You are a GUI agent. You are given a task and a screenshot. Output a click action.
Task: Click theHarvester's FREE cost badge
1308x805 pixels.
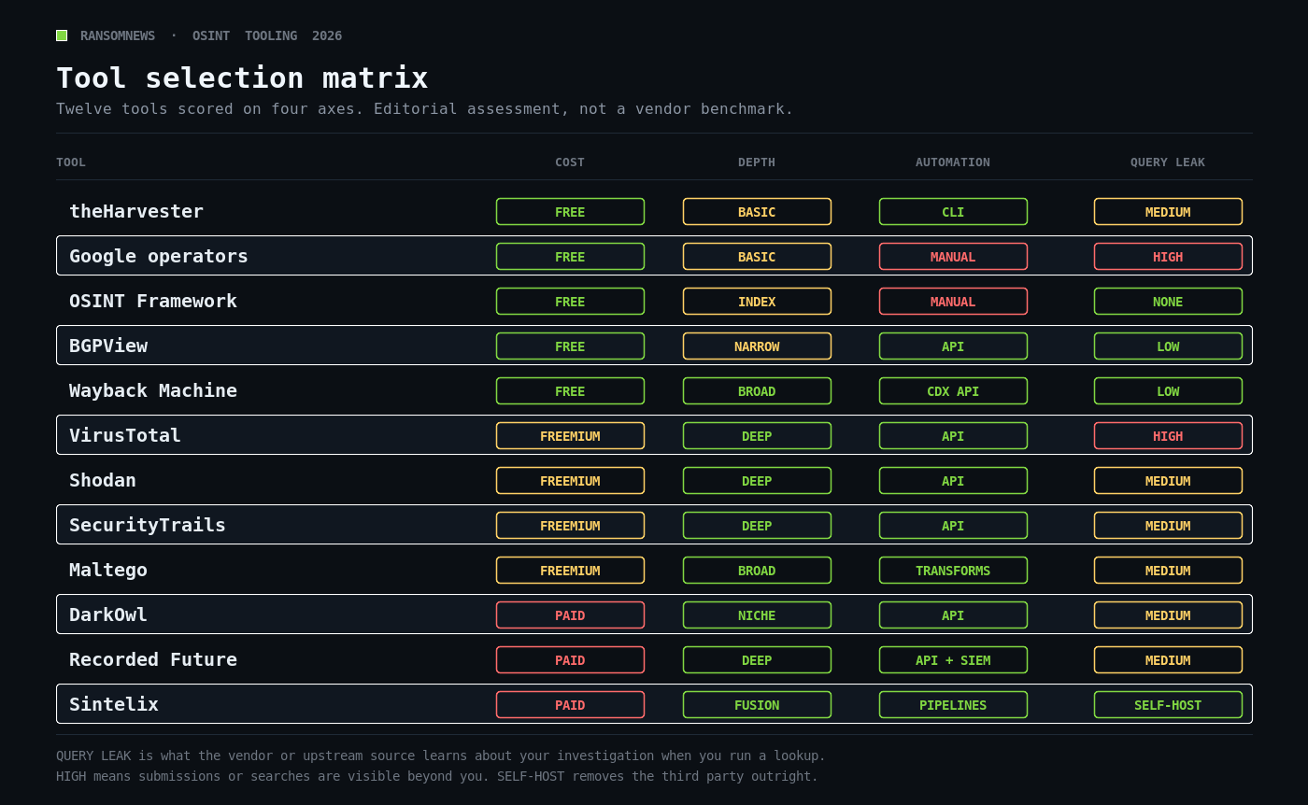coord(570,212)
